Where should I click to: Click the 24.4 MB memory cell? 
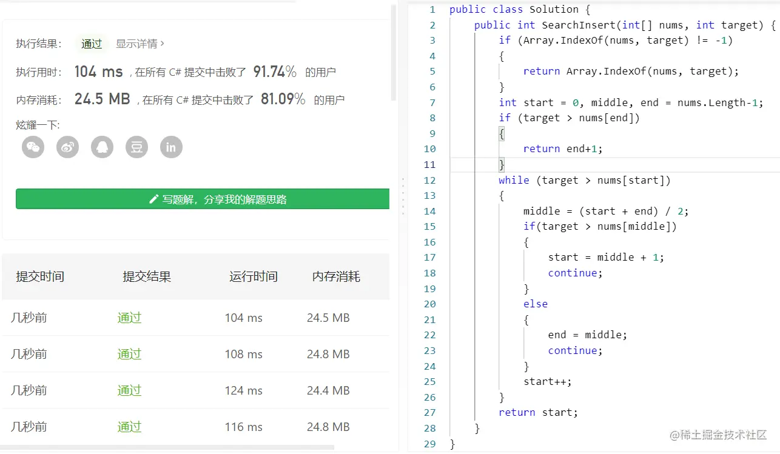(328, 390)
